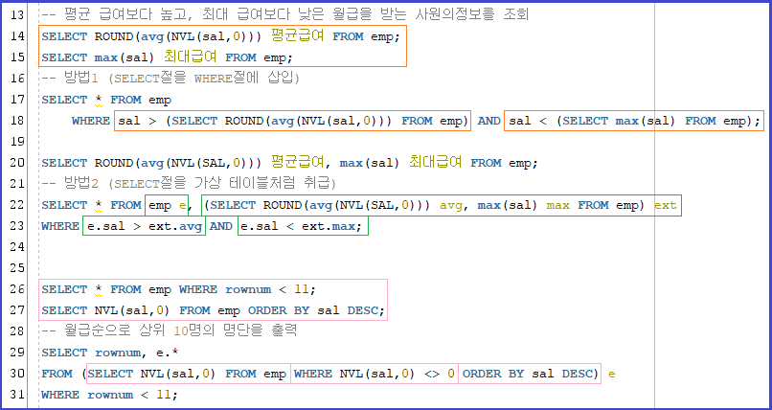The height and width of the screenshot is (410, 772).
Task: Click the comment '-- 방법1 (SELECT절을 WHERE절에 삽입)'
Action: coord(170,79)
